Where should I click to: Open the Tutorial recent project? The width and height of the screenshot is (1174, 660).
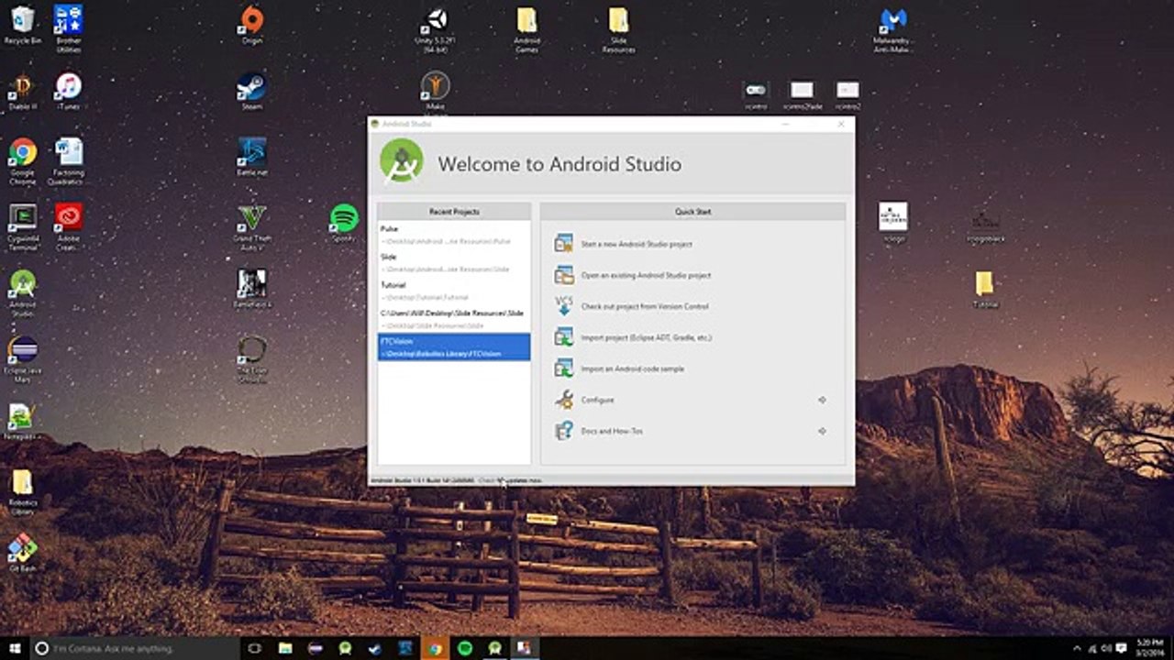[454, 291]
